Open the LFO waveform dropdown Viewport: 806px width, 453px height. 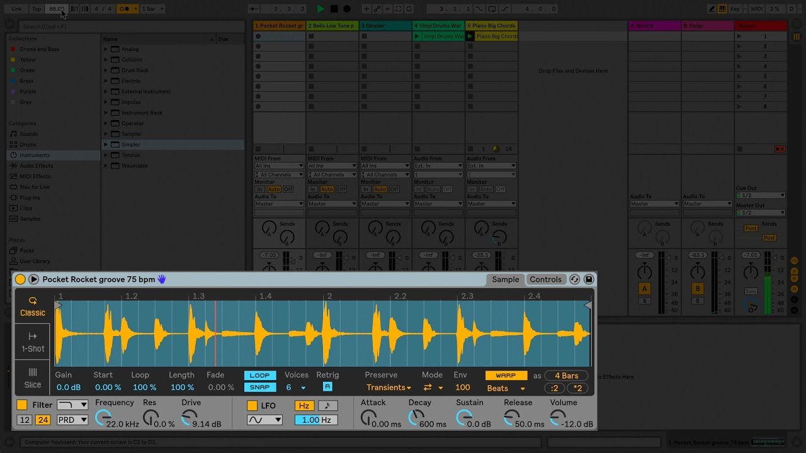coord(264,420)
